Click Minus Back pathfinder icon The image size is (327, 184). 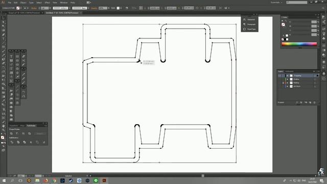[43, 142]
